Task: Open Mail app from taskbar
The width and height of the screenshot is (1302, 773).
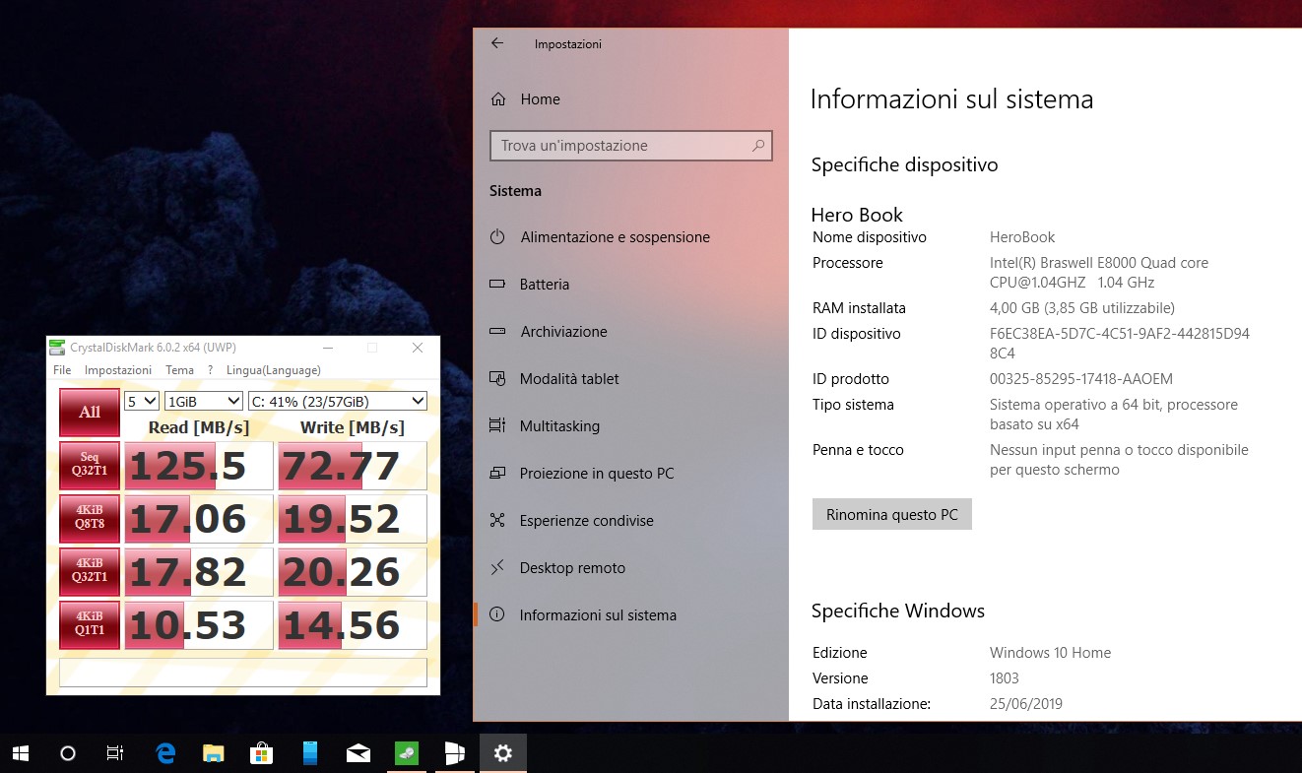Action: click(x=358, y=753)
